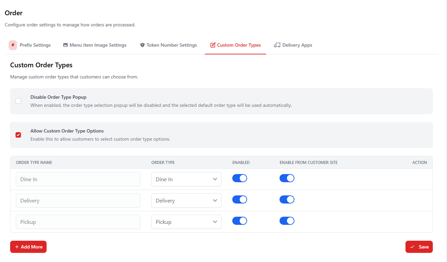The height and width of the screenshot is (262, 447).
Task: Click the Save button
Action: tap(419, 247)
